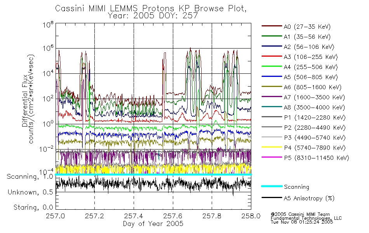Click the Tue Nov 08 01:25:24 2005 timestamp
The height and width of the screenshot is (233, 369).
point(302,222)
